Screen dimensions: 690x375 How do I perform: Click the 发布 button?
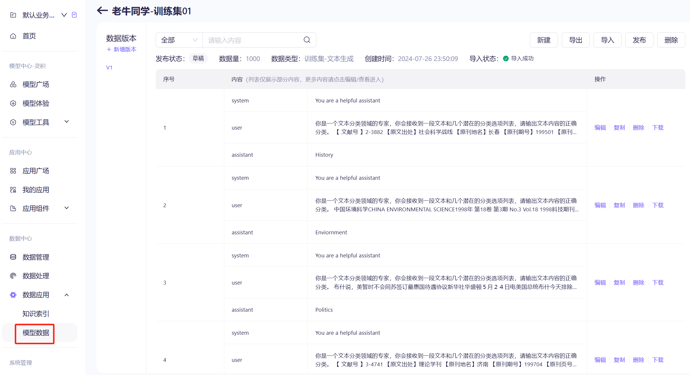coord(639,40)
